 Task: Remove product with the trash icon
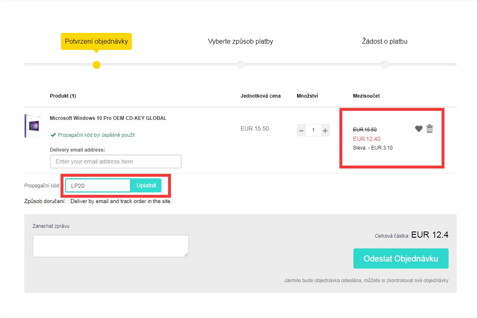click(430, 129)
